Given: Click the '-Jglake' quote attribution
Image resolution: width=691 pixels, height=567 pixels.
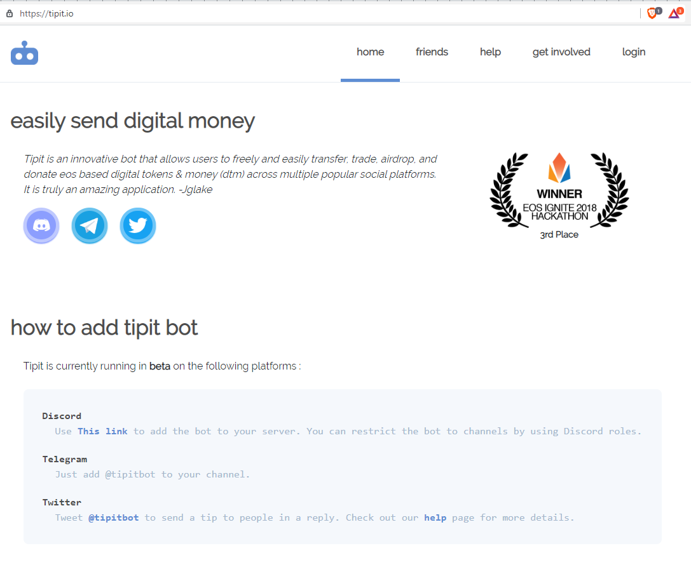Looking at the screenshot, I should pyautogui.click(x=196, y=190).
